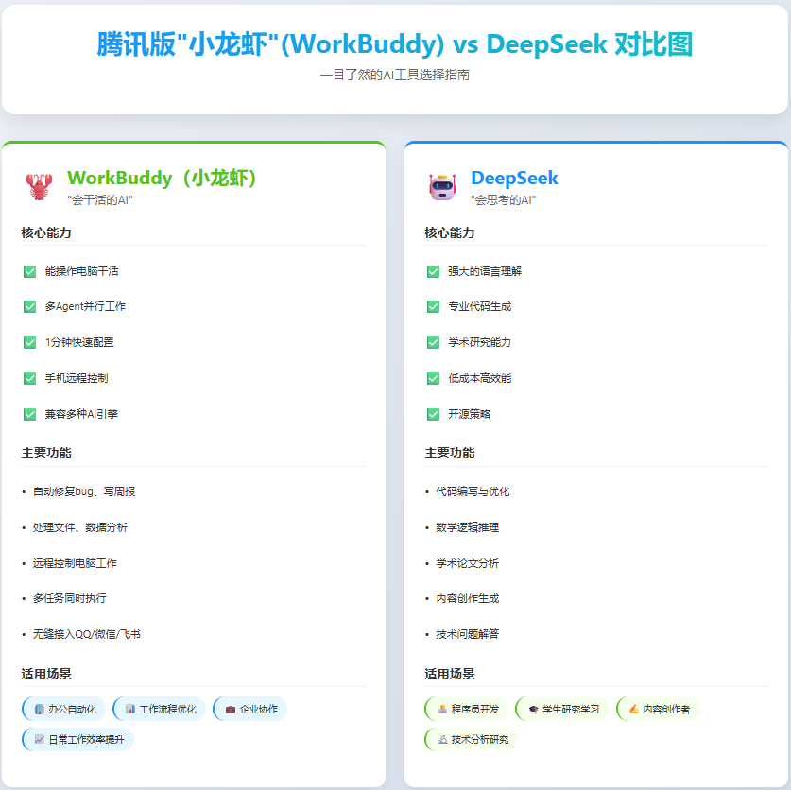Select the 技术分析研究 scenario tag
Image resolution: width=791 pixels, height=790 pixels.
[x=472, y=740]
